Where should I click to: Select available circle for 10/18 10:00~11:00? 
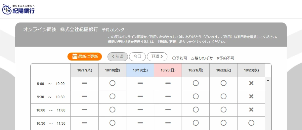(112, 110)
